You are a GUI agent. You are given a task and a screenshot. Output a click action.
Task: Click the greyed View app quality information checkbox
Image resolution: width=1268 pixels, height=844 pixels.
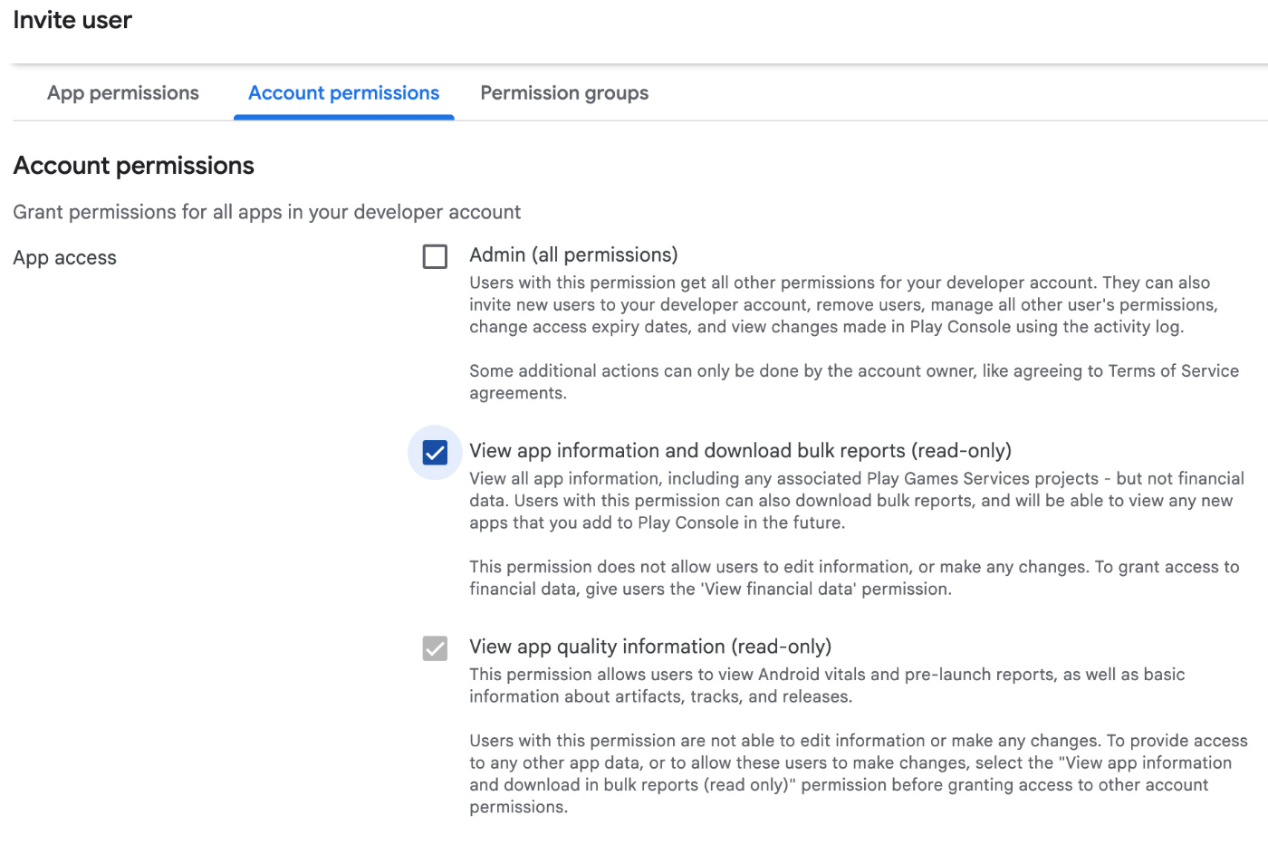point(435,648)
